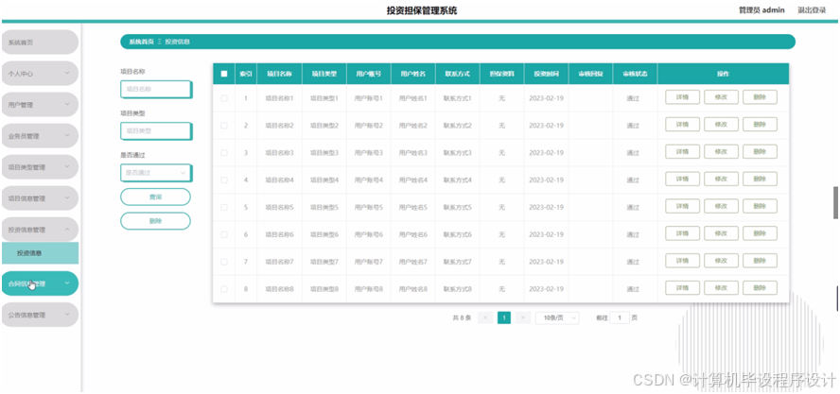
Task: Check the checkbox for row 项目名称3
Action: (x=224, y=153)
